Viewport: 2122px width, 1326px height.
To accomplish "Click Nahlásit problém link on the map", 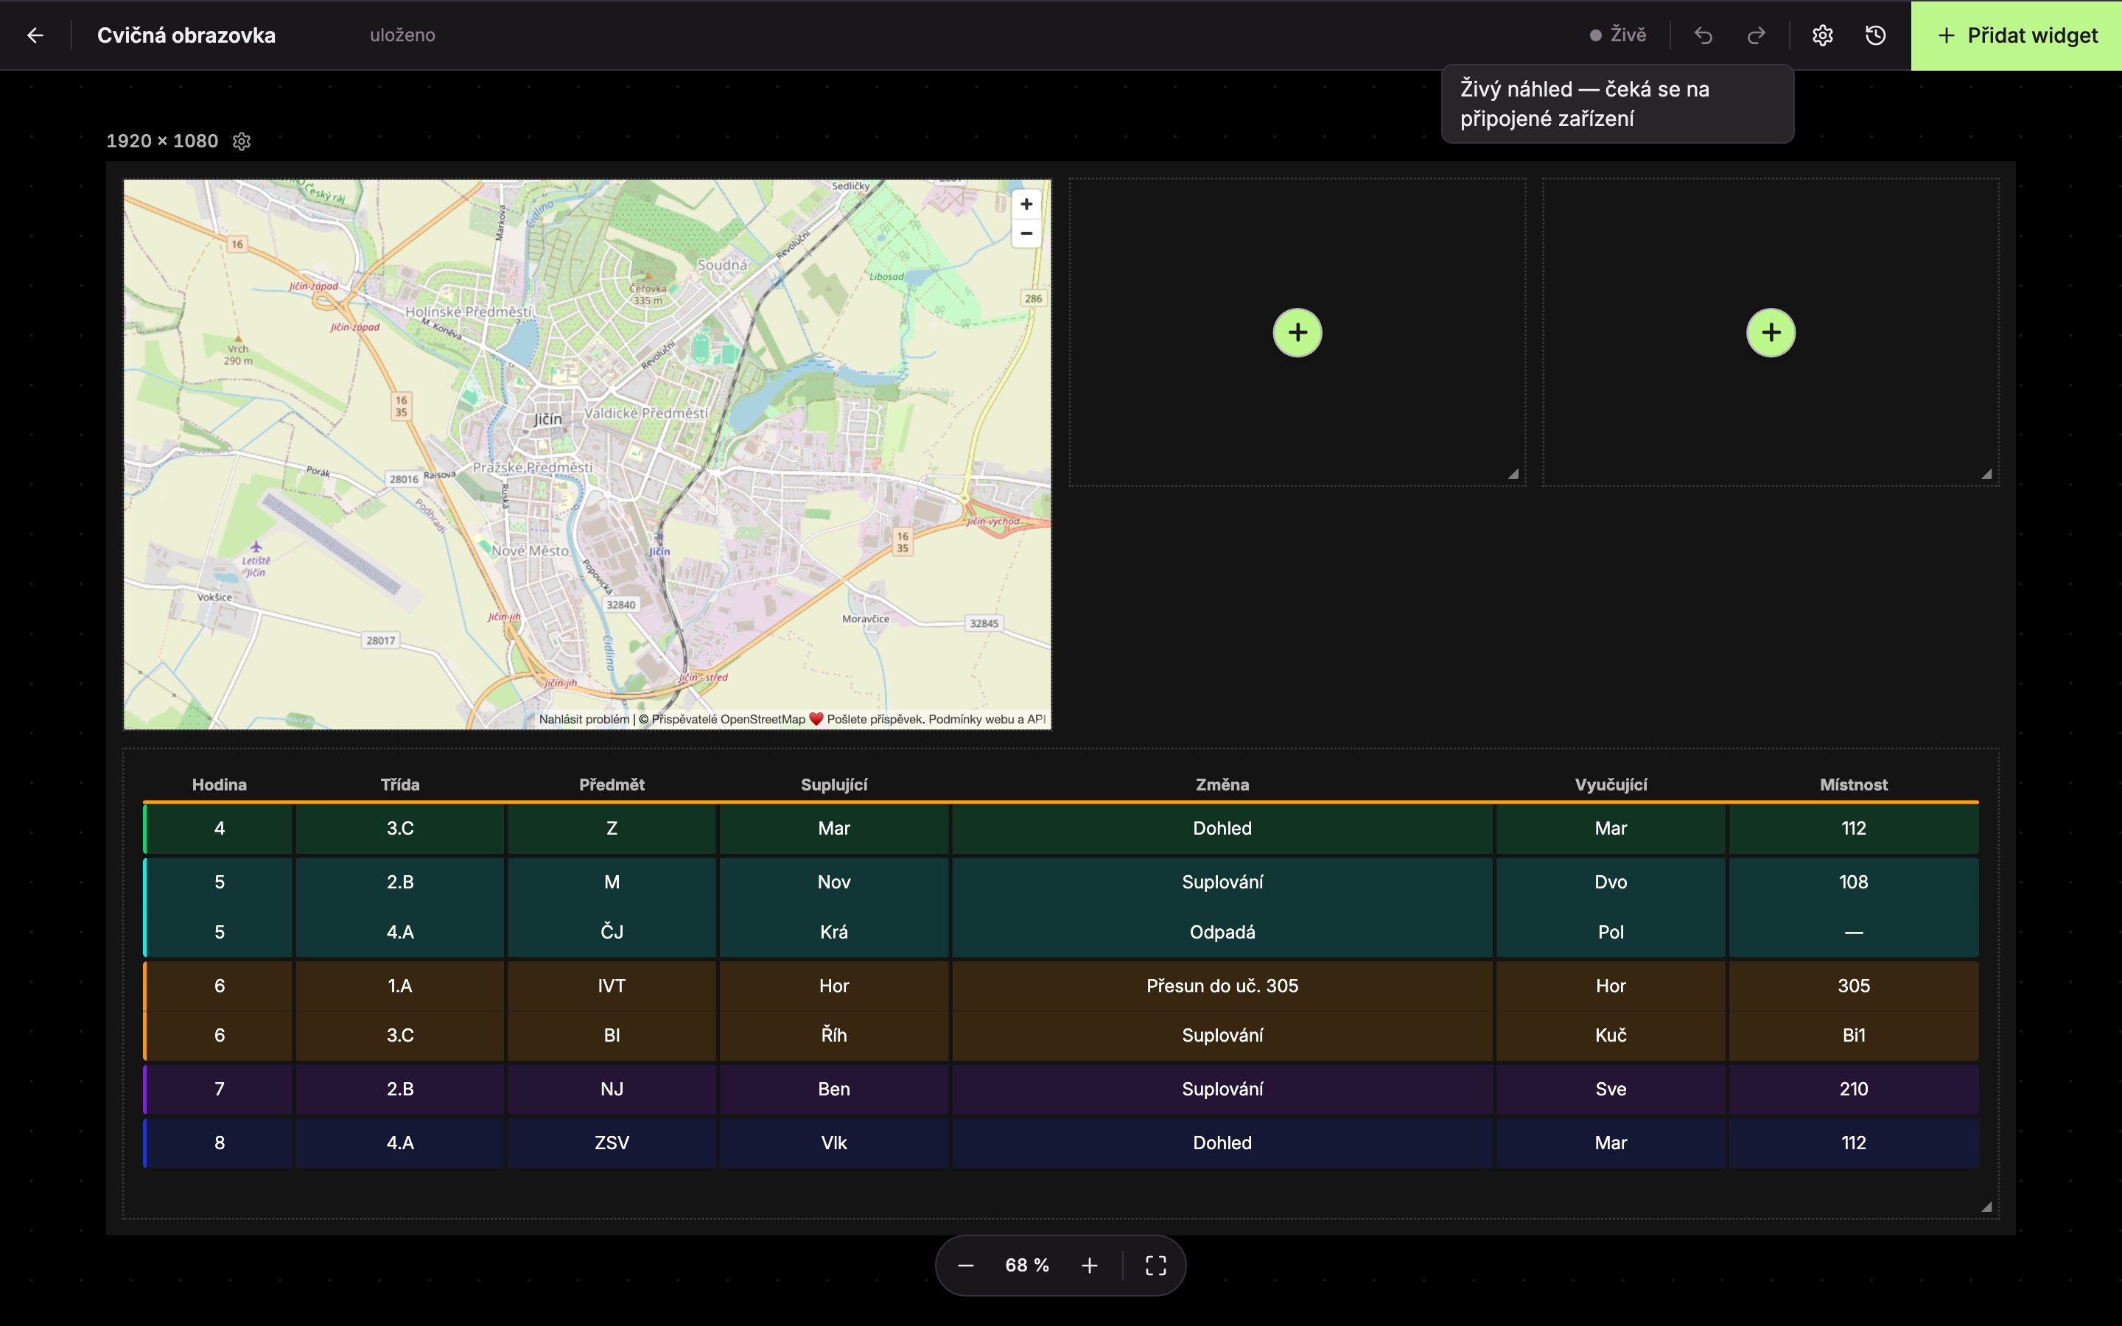I will 584,719.
